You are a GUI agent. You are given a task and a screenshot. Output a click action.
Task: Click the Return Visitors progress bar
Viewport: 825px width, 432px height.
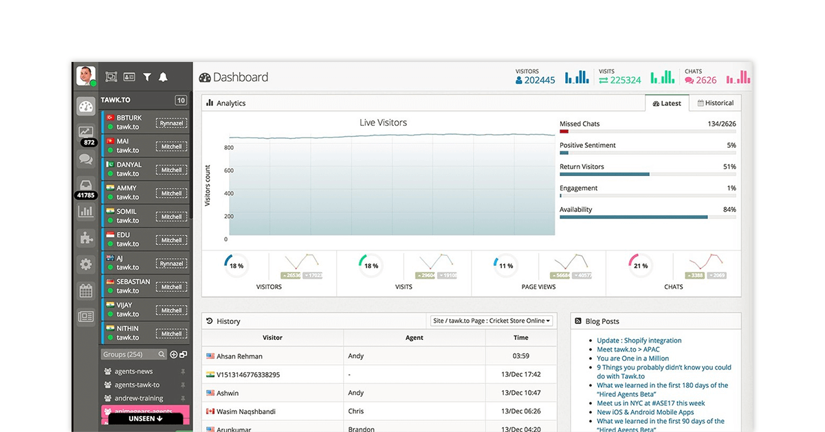coord(648,174)
